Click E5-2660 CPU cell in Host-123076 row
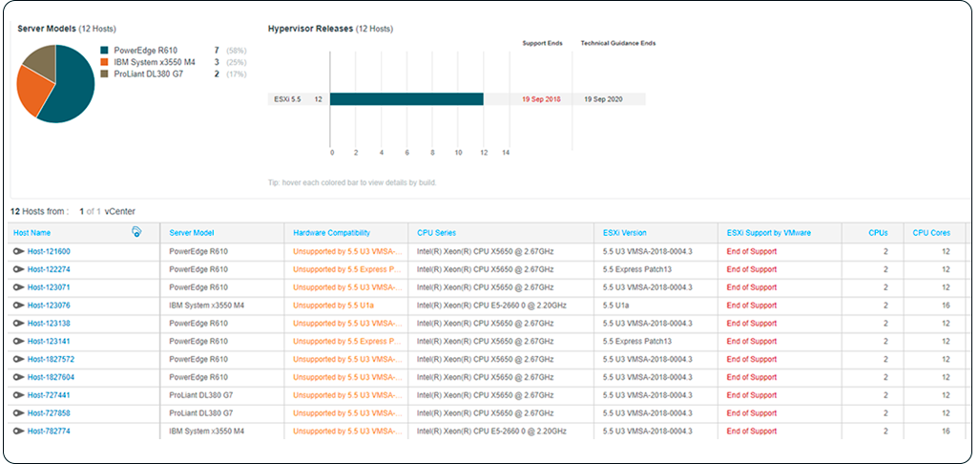Screen dimensions: 979x464 (x=492, y=306)
